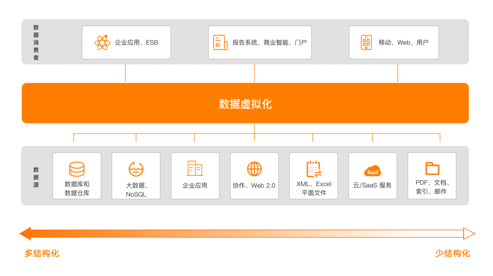Click the right hollow arrowhead of gradient bar
This screenshot has width=493, height=276.
tap(469, 234)
